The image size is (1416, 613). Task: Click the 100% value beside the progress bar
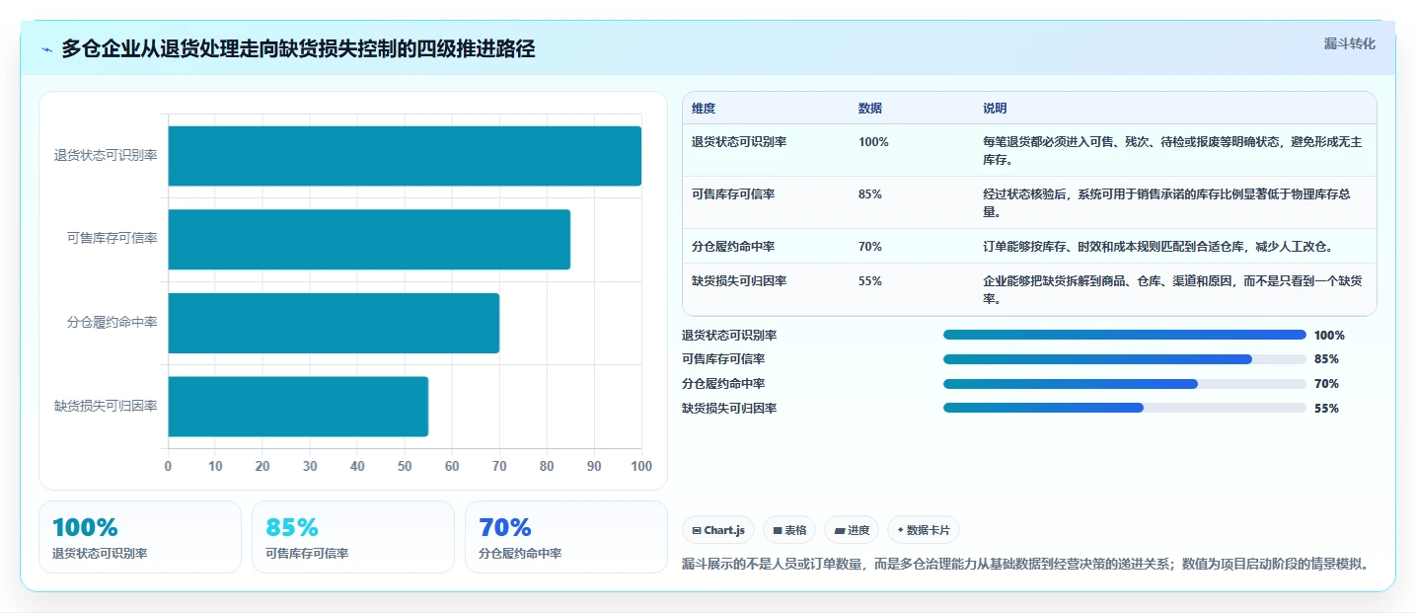point(1329,336)
